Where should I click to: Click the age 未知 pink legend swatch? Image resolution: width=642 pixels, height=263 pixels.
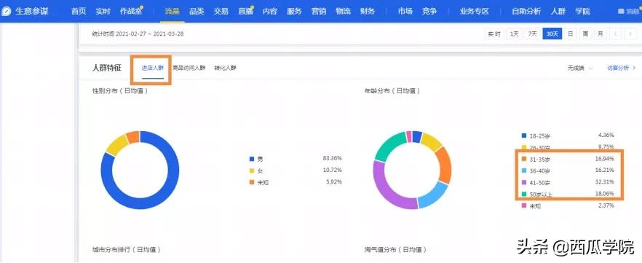click(524, 205)
